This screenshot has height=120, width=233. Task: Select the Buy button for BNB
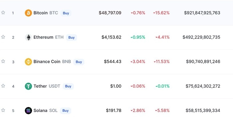(x=79, y=62)
